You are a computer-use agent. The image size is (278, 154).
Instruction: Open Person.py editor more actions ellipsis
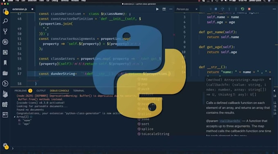click(274, 9)
